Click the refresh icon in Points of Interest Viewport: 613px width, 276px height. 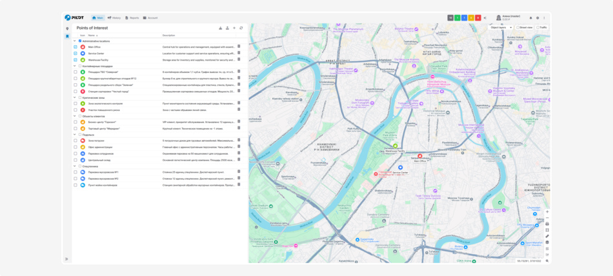[x=241, y=28]
